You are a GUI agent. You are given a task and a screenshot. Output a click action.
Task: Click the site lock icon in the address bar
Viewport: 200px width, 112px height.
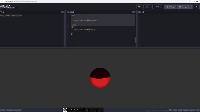click(x=6, y=2)
